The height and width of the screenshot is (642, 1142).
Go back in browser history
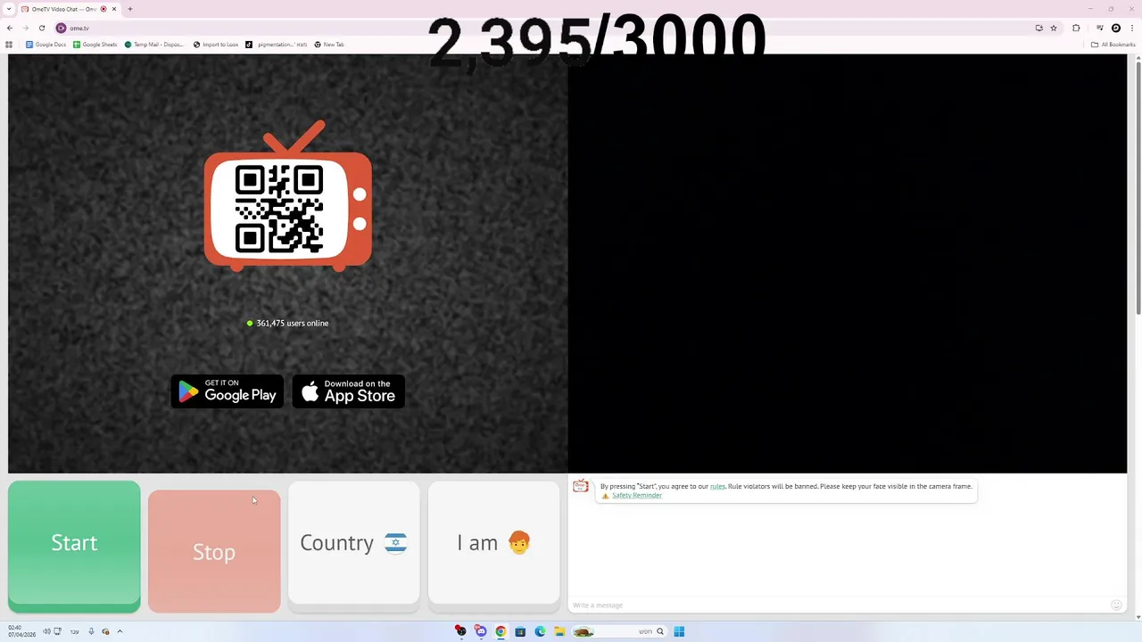(10, 28)
